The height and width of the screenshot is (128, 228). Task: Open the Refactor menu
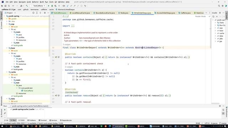35,2
